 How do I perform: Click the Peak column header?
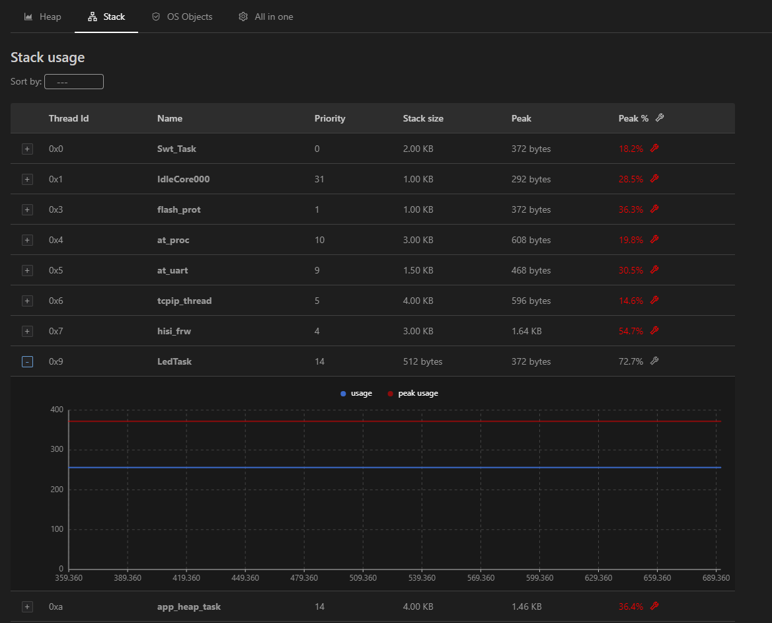pos(521,119)
